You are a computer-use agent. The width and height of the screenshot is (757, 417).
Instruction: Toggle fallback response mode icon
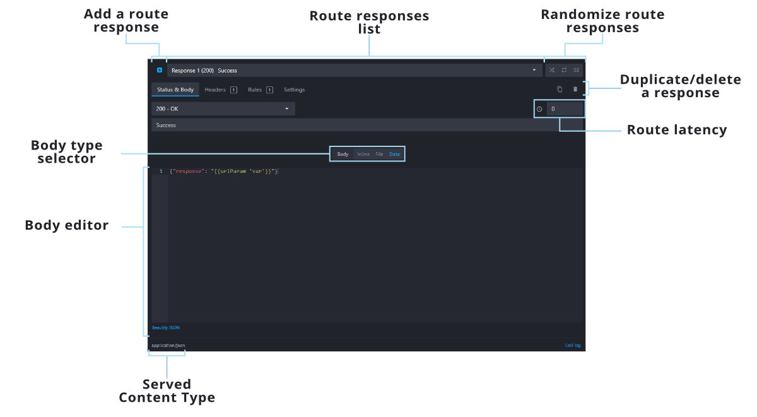click(576, 70)
